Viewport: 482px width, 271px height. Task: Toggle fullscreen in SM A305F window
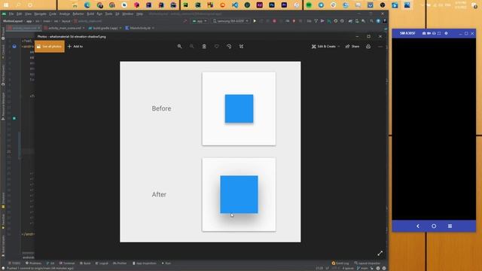tap(439, 33)
